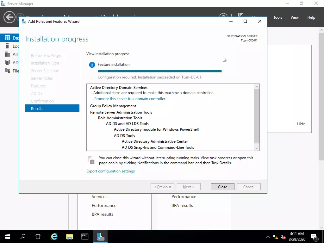Click Performance in left Server Manager tile
Screen dimensions: 324x243
(x=104, y=205)
